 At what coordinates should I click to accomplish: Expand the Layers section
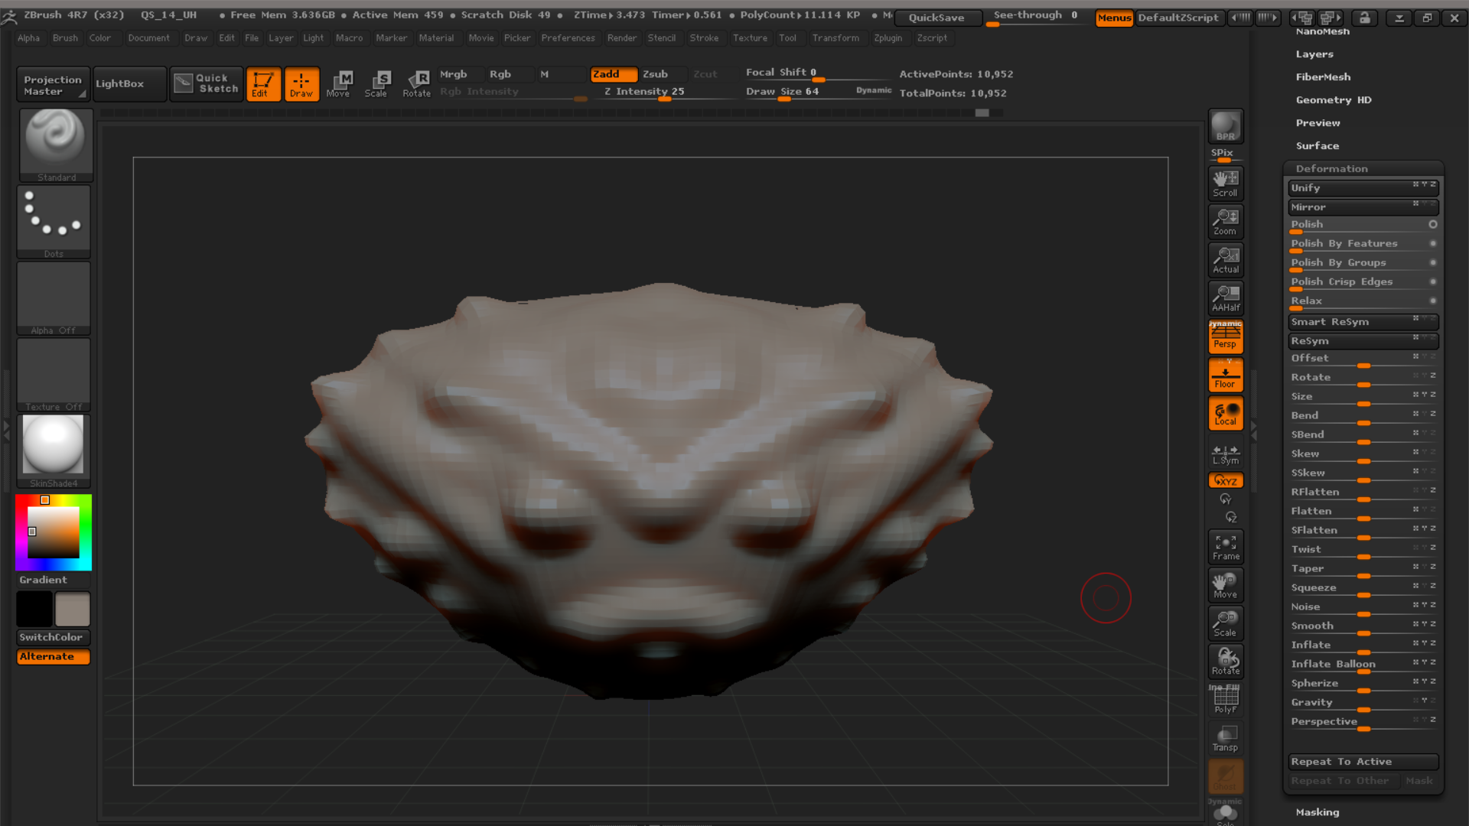(x=1314, y=54)
